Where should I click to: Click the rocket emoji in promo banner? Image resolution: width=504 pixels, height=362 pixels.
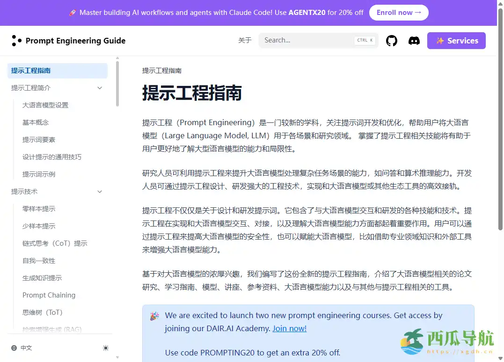click(x=73, y=13)
